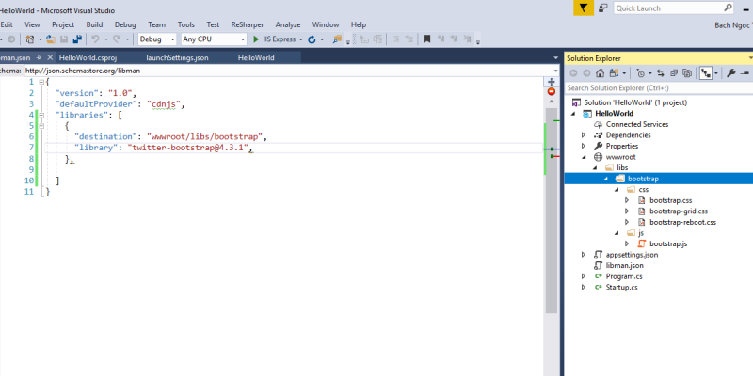This screenshot has width=753, height=376.
Task: Open the Debug configuration dropdown
Action: click(156, 39)
